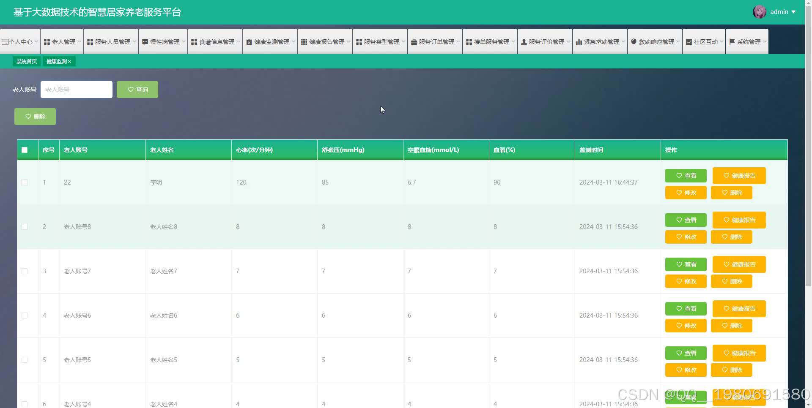
Task: Check the checkbox for 老人账号8 row
Action: click(25, 227)
